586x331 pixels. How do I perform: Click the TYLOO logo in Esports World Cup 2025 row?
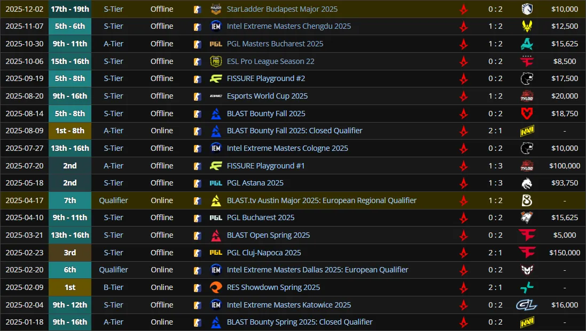(527, 96)
